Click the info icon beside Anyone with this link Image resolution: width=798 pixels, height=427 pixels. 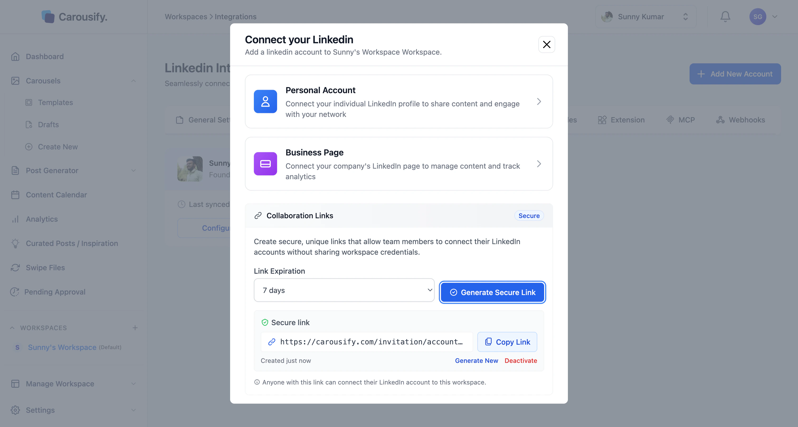pyautogui.click(x=257, y=382)
